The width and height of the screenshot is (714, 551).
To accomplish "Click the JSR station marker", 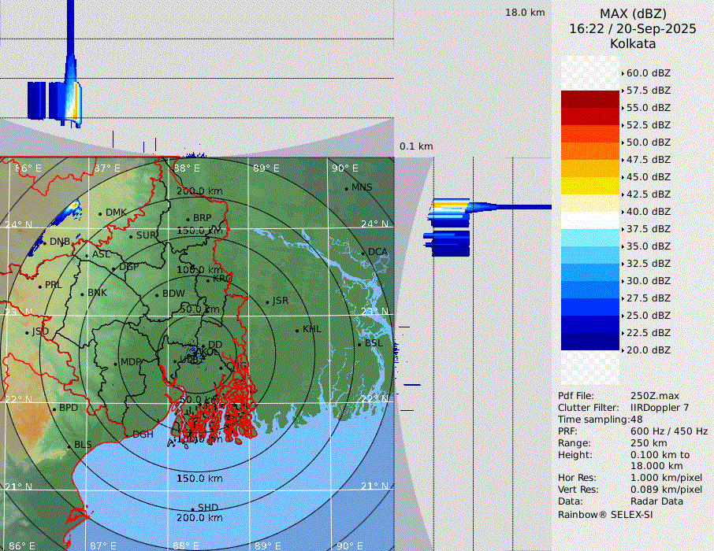I will (267, 301).
